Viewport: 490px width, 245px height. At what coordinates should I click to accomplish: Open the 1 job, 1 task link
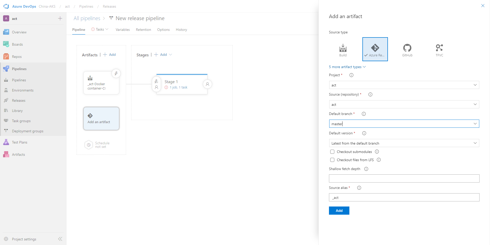point(178,87)
